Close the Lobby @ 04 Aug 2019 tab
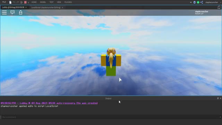 (x=26, y=7)
